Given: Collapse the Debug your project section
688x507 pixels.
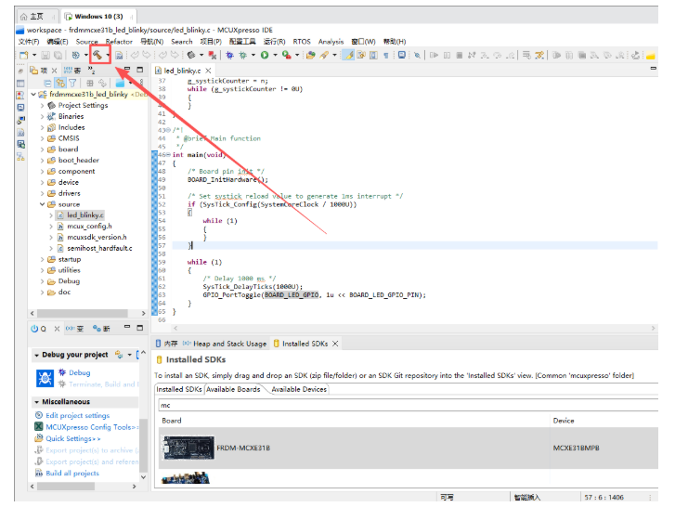Looking at the screenshot, I should coord(37,355).
